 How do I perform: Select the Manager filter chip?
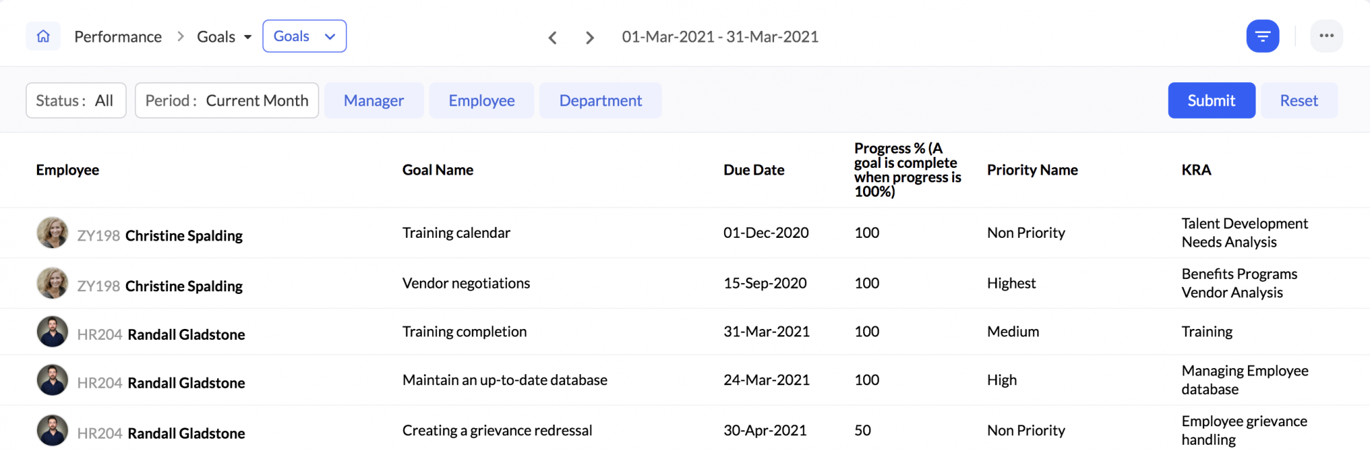(x=374, y=101)
